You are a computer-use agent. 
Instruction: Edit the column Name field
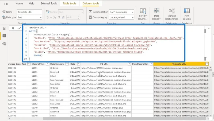[x=29, y=12]
